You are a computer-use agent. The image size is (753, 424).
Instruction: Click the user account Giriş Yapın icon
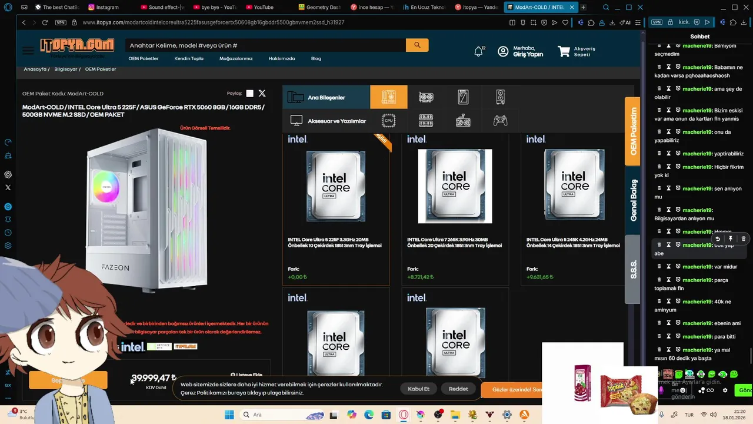[x=503, y=51]
